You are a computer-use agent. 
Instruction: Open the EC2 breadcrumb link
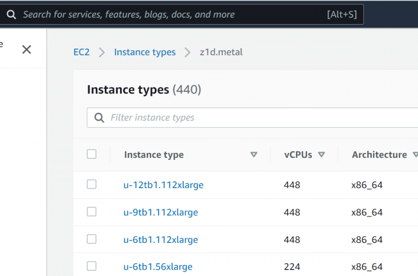click(x=81, y=52)
